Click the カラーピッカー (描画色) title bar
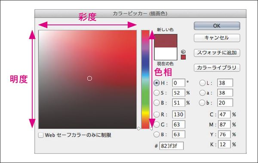 [140, 14]
